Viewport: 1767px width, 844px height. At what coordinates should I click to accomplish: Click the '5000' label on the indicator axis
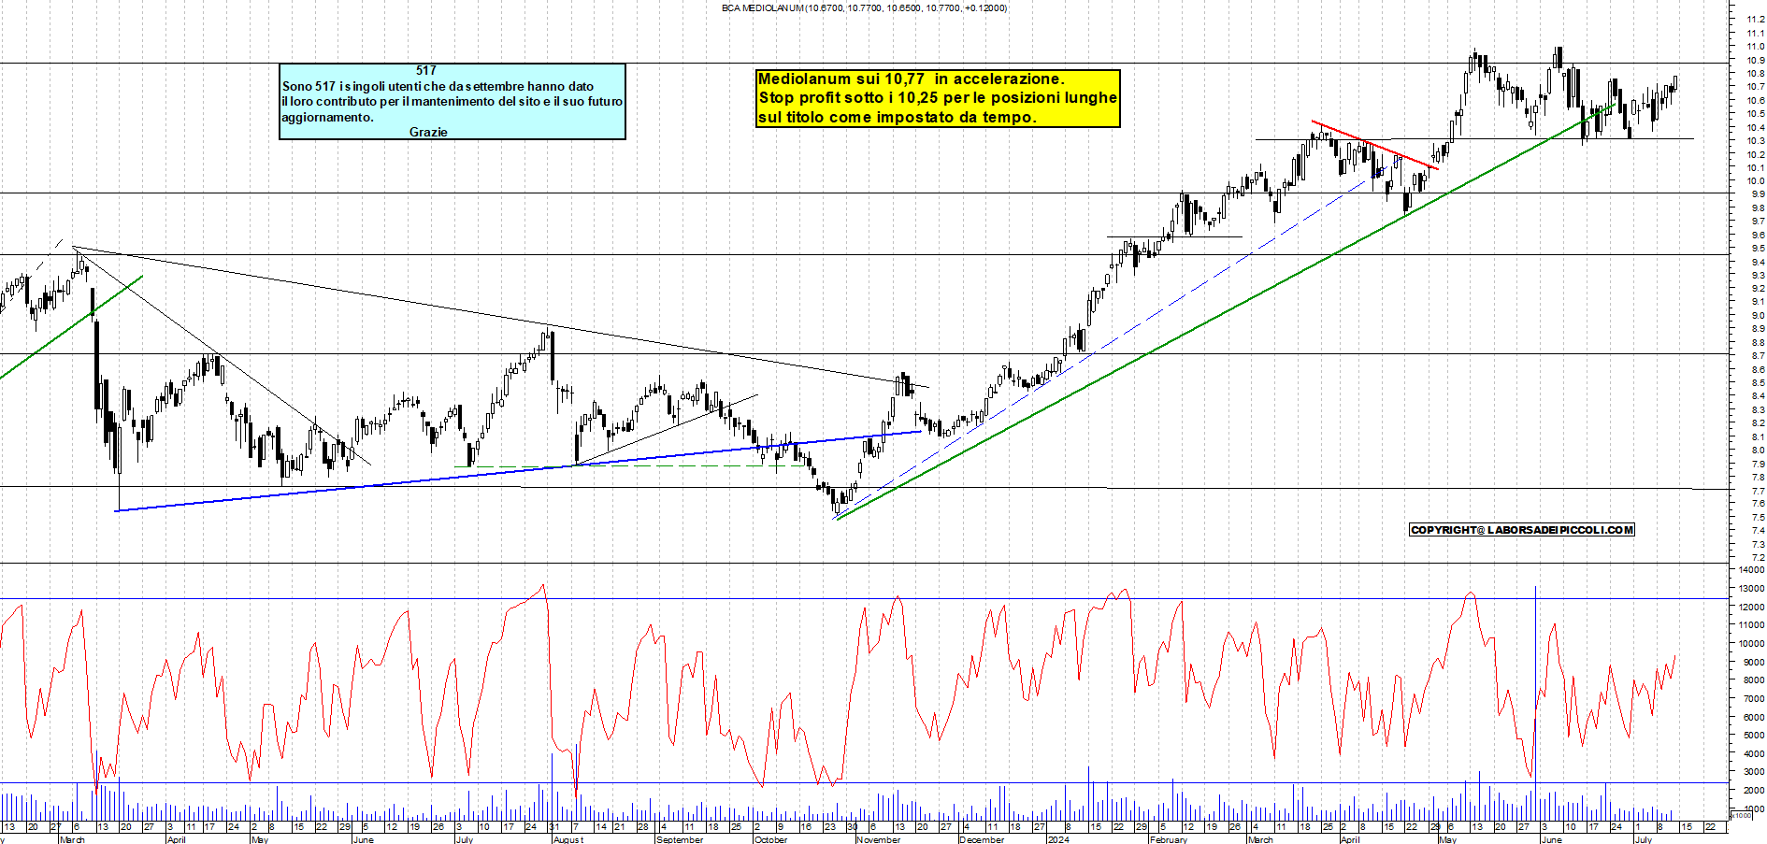coord(1754,736)
